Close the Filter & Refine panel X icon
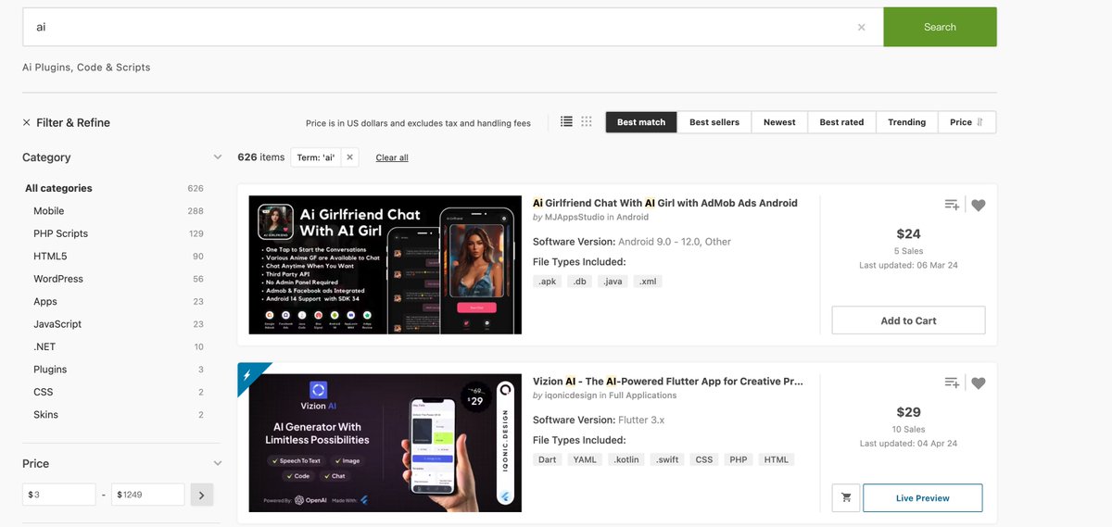This screenshot has height=527, width=1112. (27, 122)
